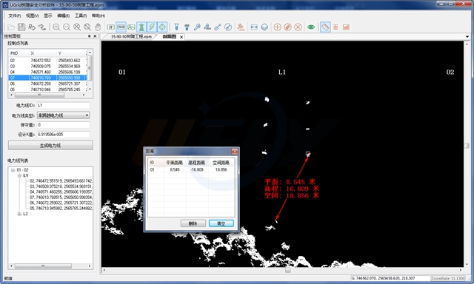Select the ruler measure tool
The height and width of the screenshot is (284, 474).
325,27
